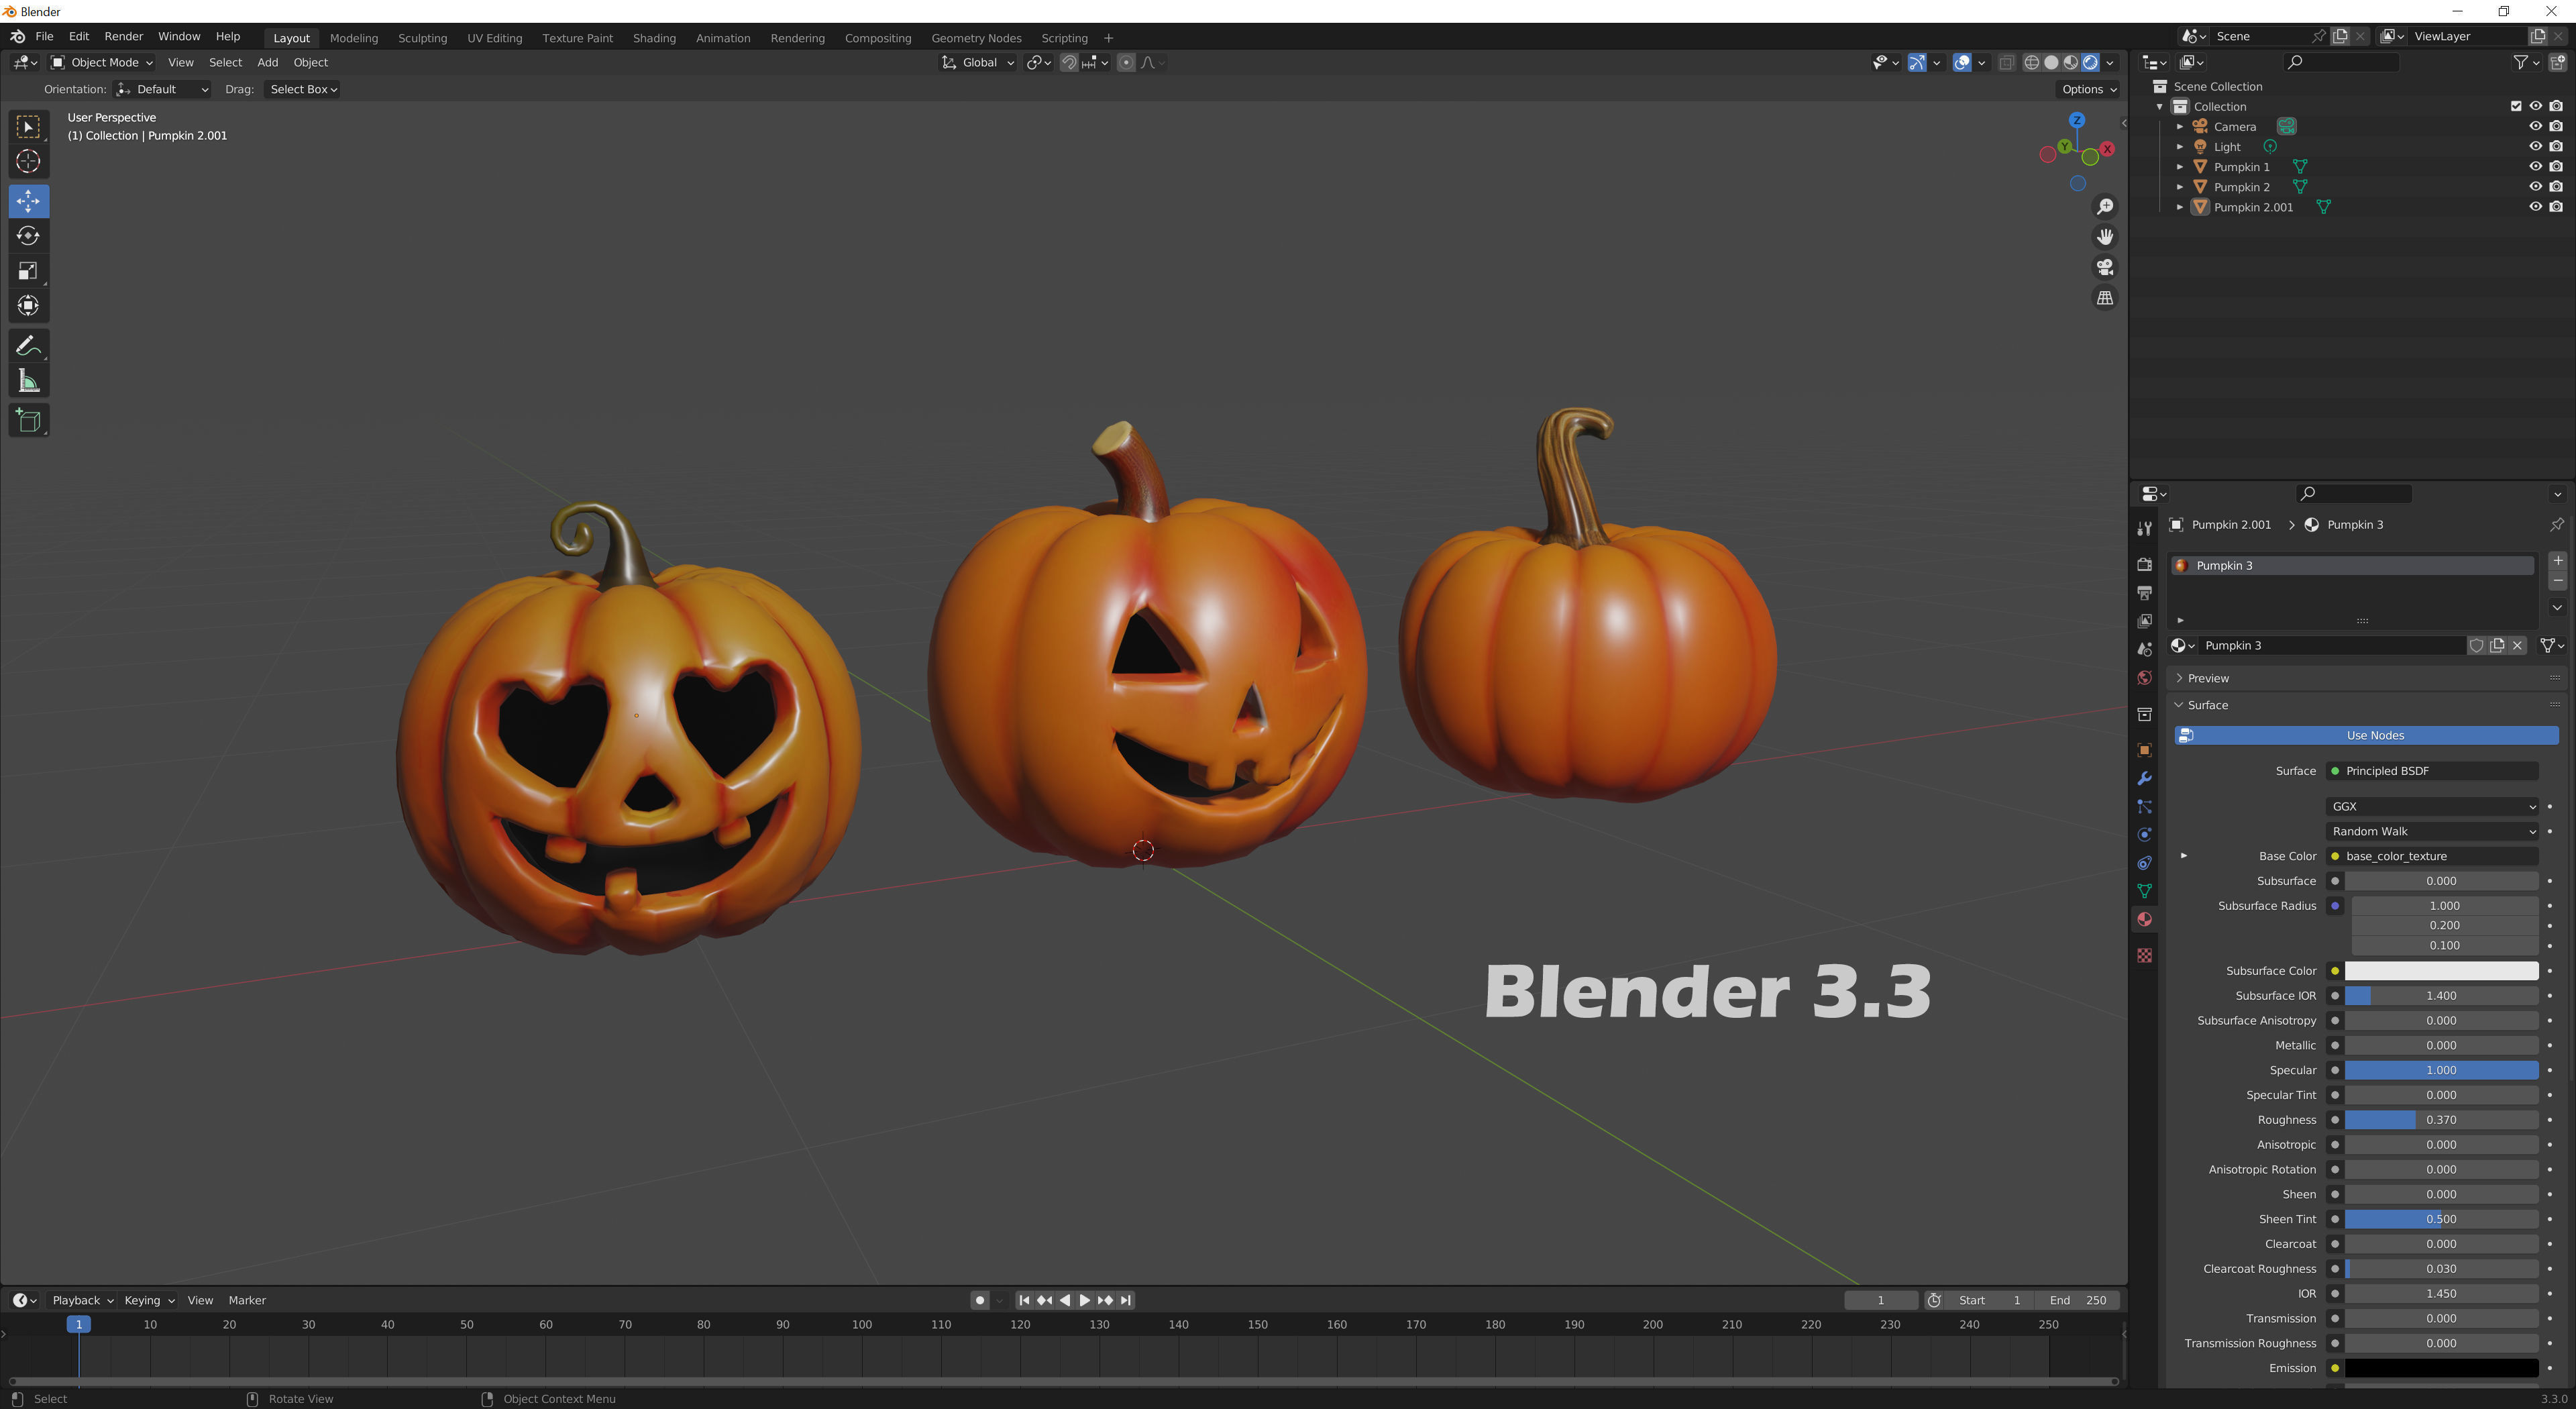Open the Object Data properties tab
This screenshot has height=1409, width=2576.
pyautogui.click(x=2144, y=891)
